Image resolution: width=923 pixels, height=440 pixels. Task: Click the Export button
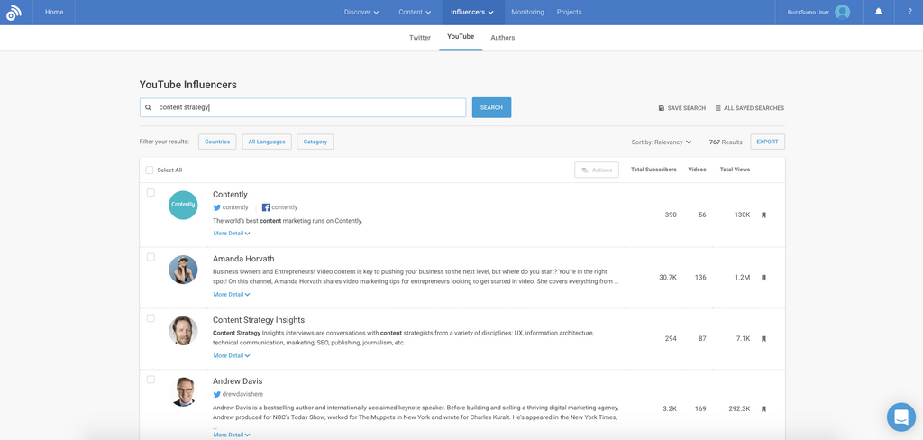pos(767,142)
